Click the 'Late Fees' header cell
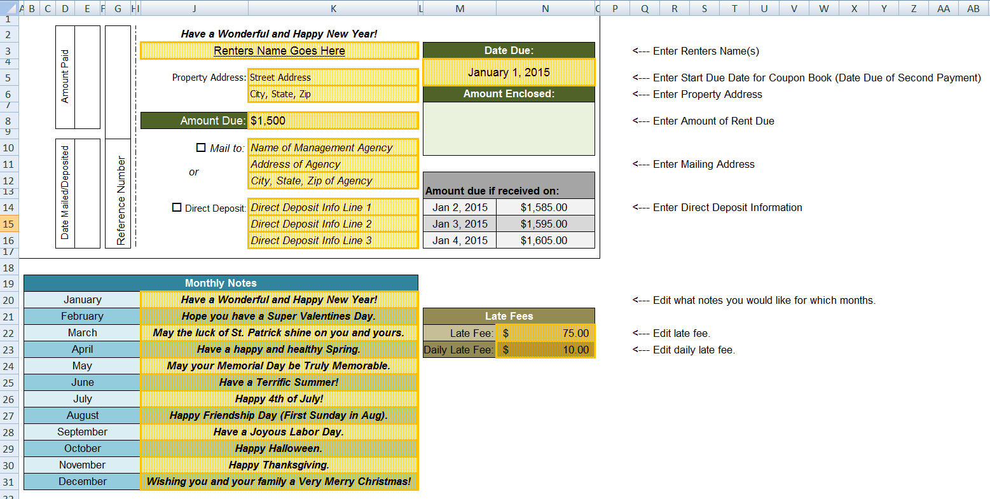Viewport: 990px width, 499px height. click(x=509, y=316)
